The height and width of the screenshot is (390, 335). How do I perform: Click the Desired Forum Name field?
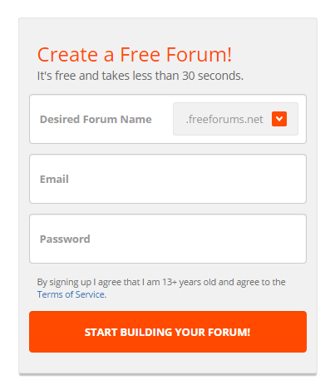coord(101,119)
